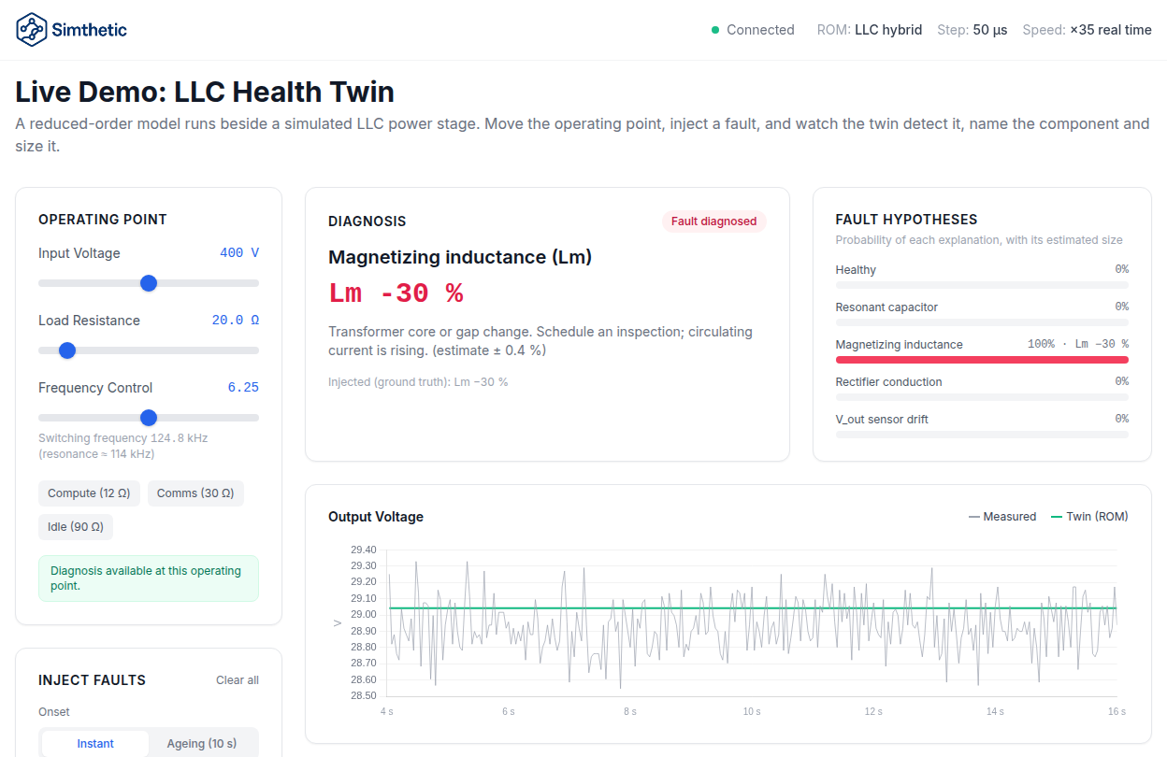This screenshot has width=1167, height=757.
Task: Click the Connected status label
Action: (x=760, y=30)
